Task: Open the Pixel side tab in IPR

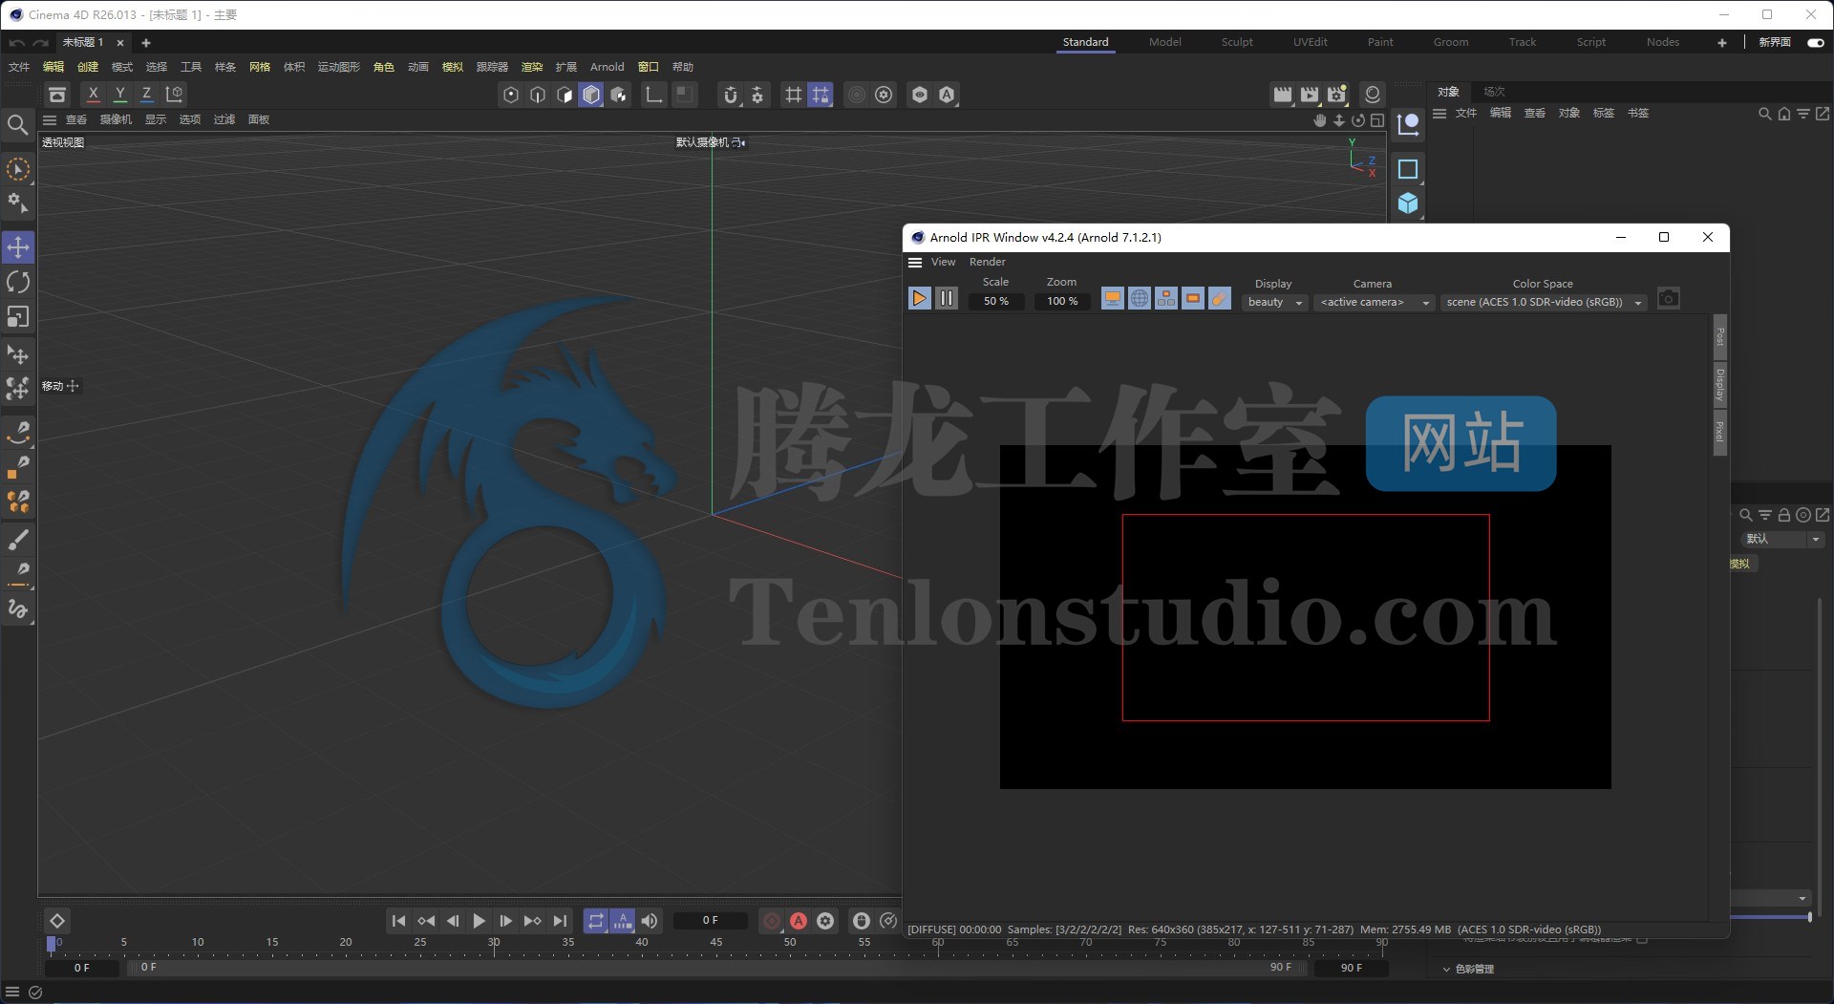Action: point(1719,432)
